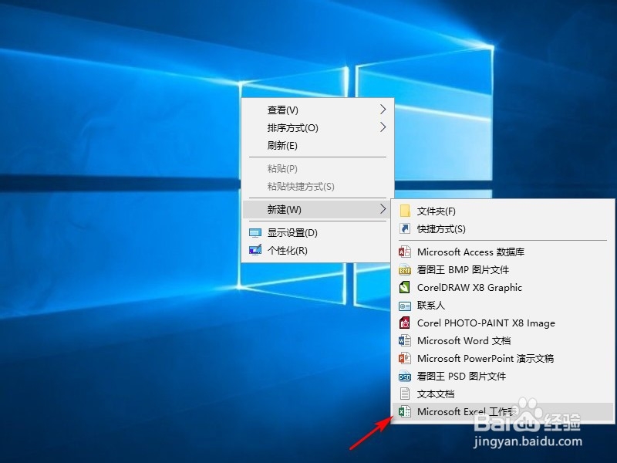Create new Microsoft Excel 工作表
Viewport: 617px width, 463px height.
coord(503,412)
